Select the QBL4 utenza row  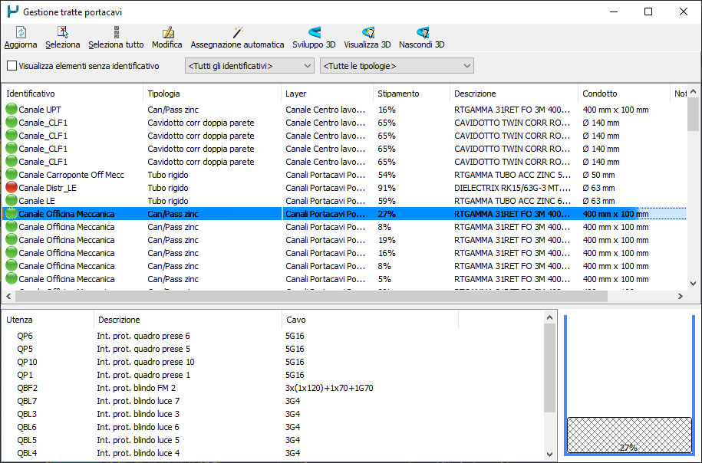[273, 453]
